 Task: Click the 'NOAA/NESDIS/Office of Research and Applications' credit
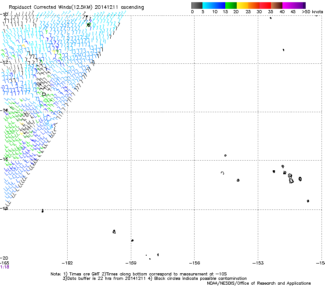point(259,283)
